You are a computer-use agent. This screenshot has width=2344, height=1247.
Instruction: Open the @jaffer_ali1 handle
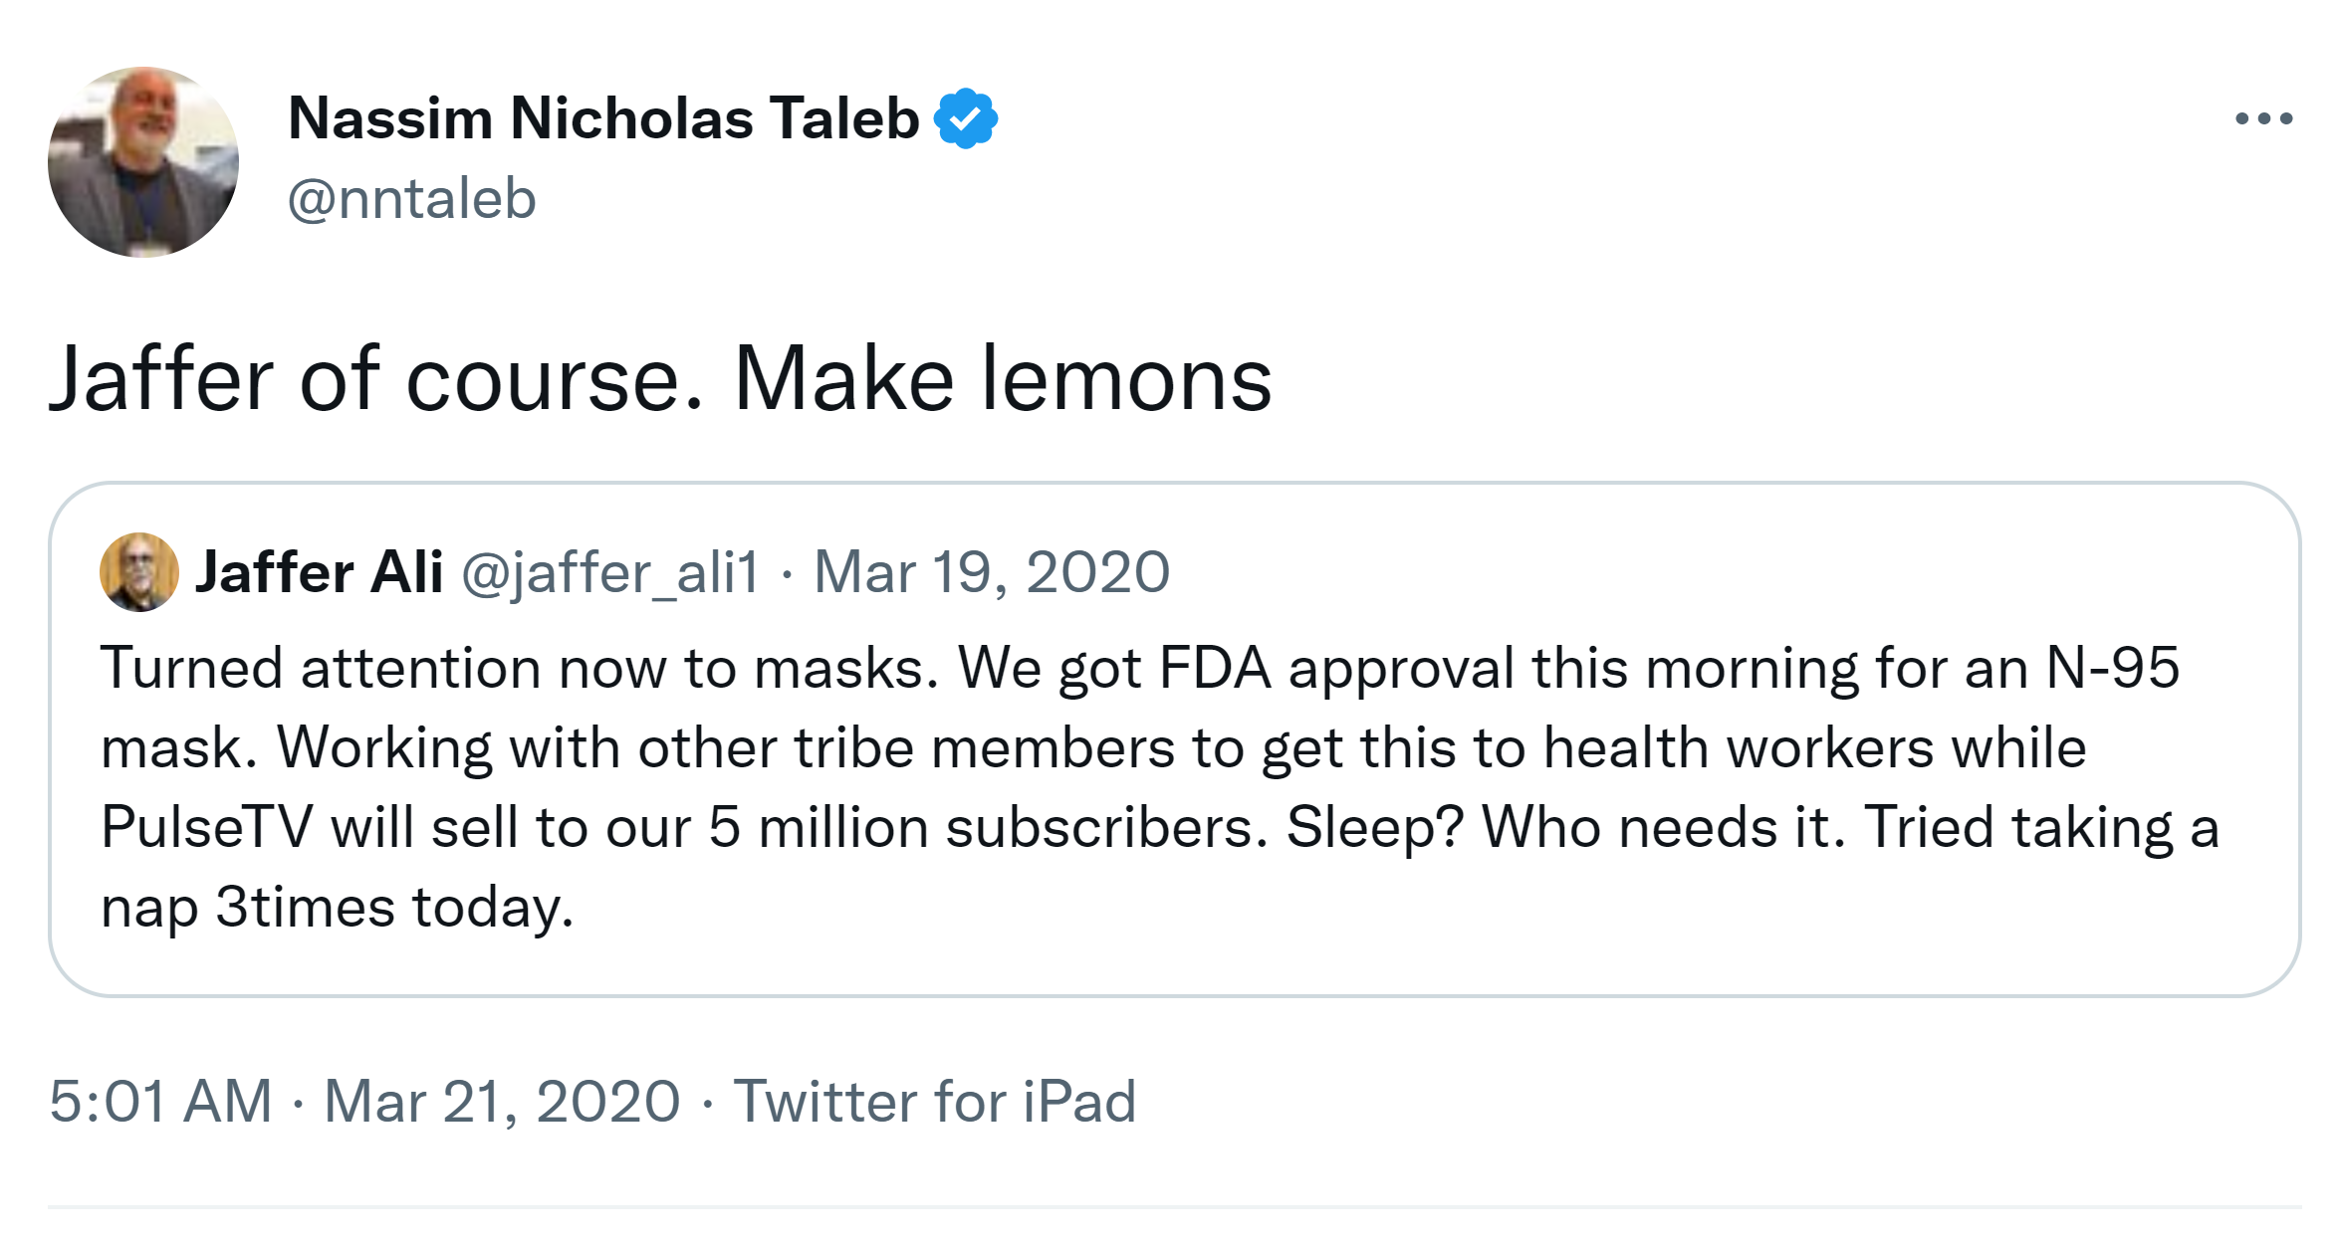point(609,572)
